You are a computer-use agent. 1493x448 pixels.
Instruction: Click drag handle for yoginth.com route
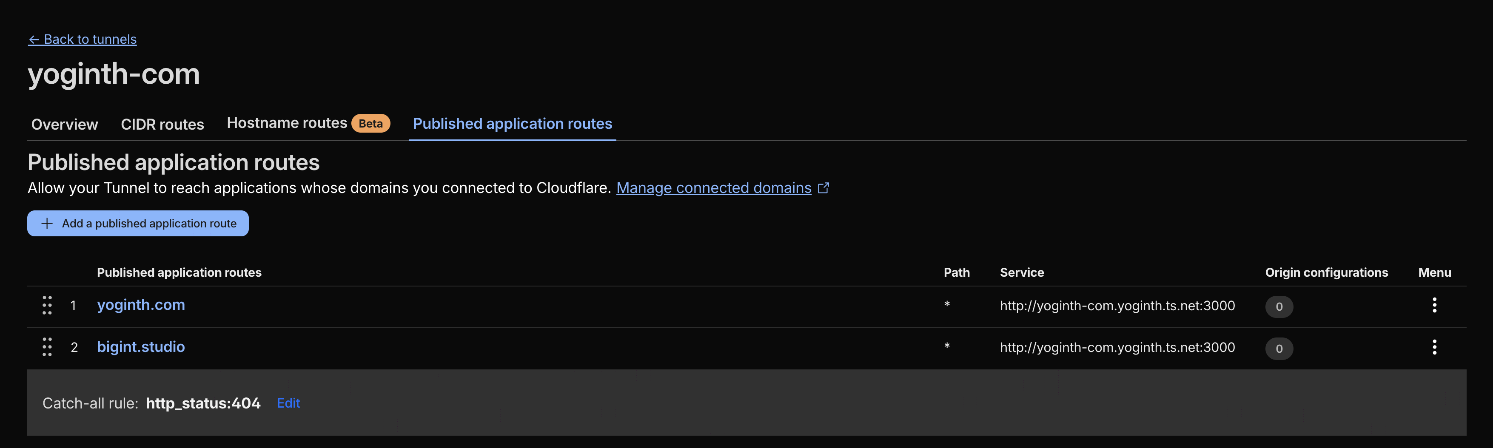pyautogui.click(x=47, y=305)
